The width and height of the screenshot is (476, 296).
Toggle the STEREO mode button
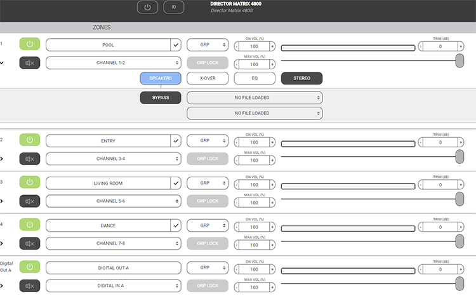(x=301, y=79)
